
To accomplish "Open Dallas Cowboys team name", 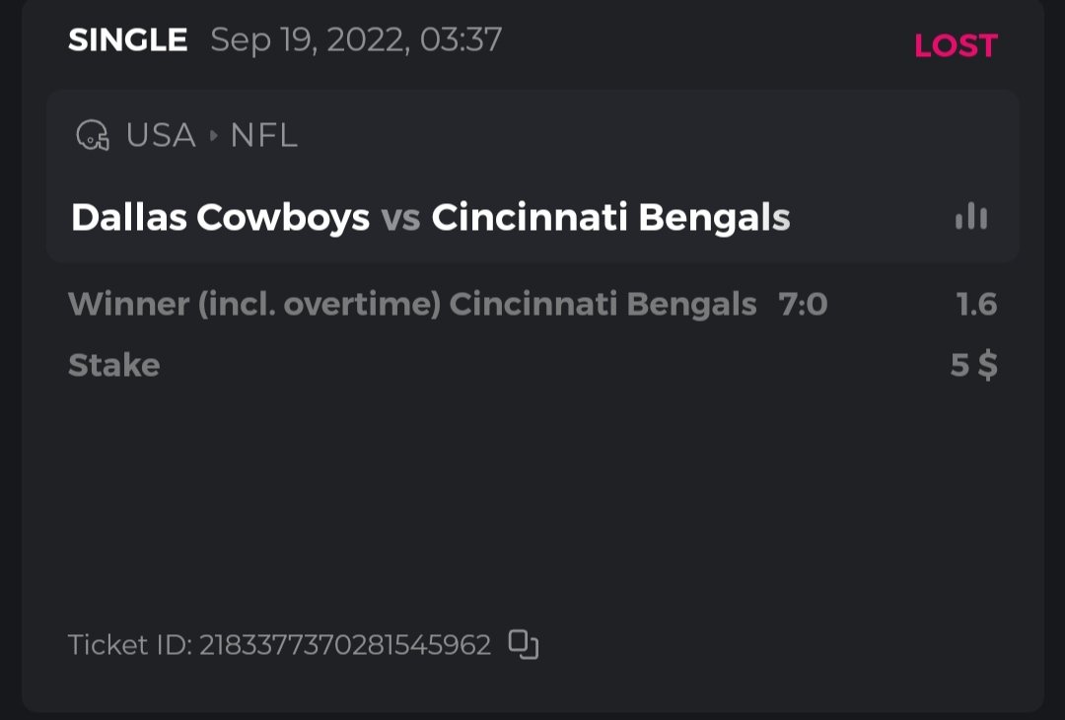I will (x=220, y=218).
